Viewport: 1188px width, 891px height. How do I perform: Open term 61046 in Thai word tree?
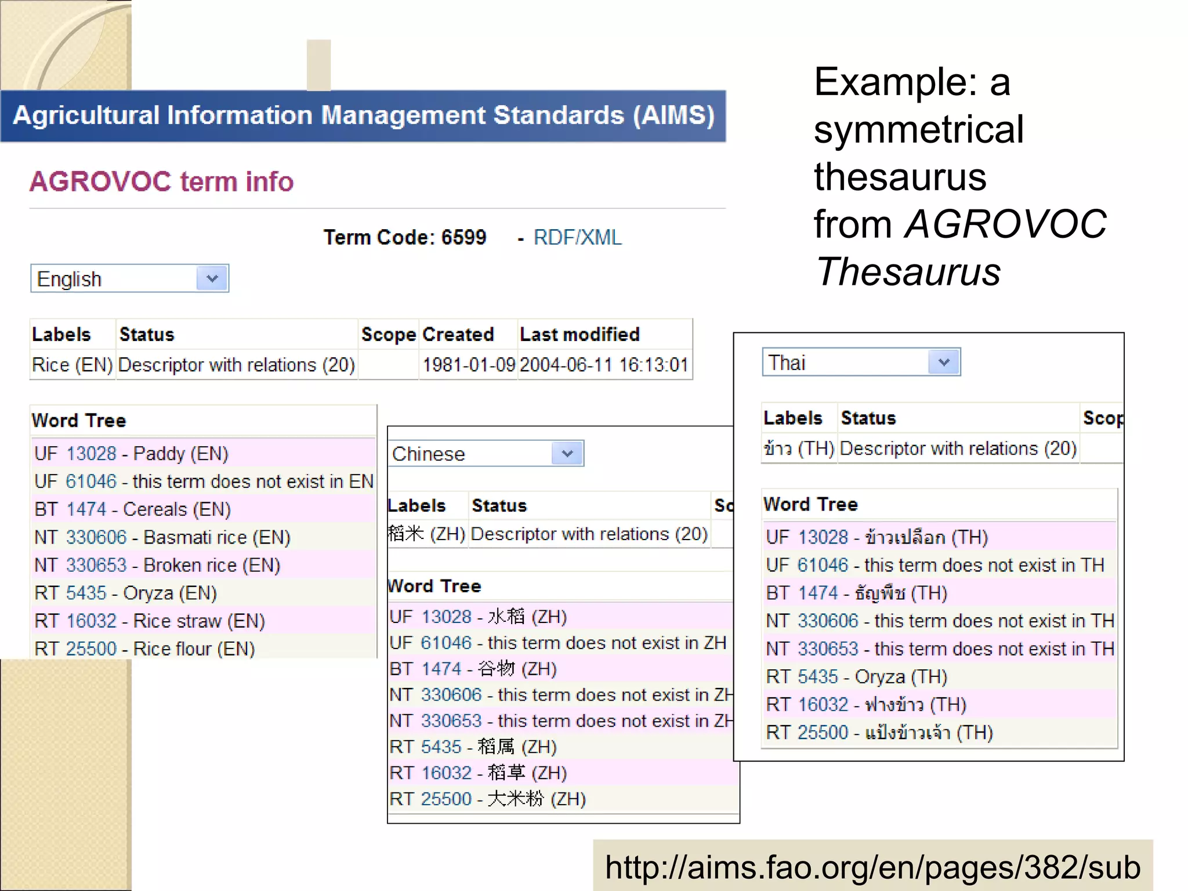coord(822,564)
